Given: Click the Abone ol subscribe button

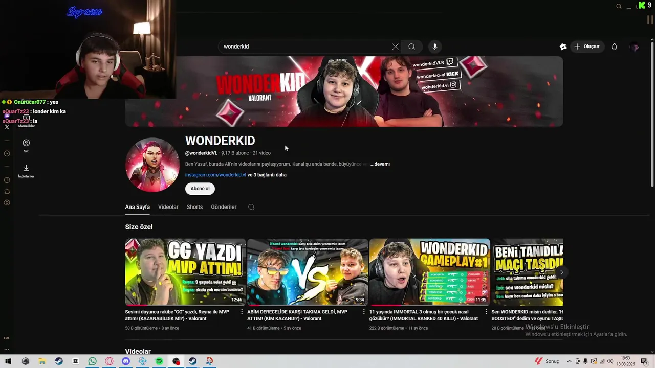Looking at the screenshot, I should [200, 189].
